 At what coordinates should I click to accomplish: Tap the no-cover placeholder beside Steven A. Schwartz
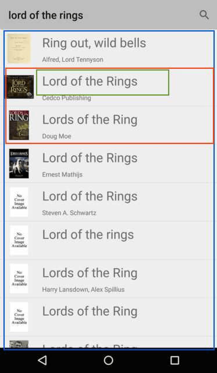(19, 202)
